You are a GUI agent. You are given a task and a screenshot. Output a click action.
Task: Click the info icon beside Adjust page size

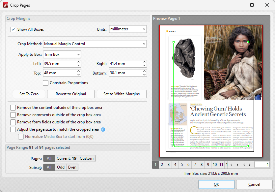click(x=103, y=129)
